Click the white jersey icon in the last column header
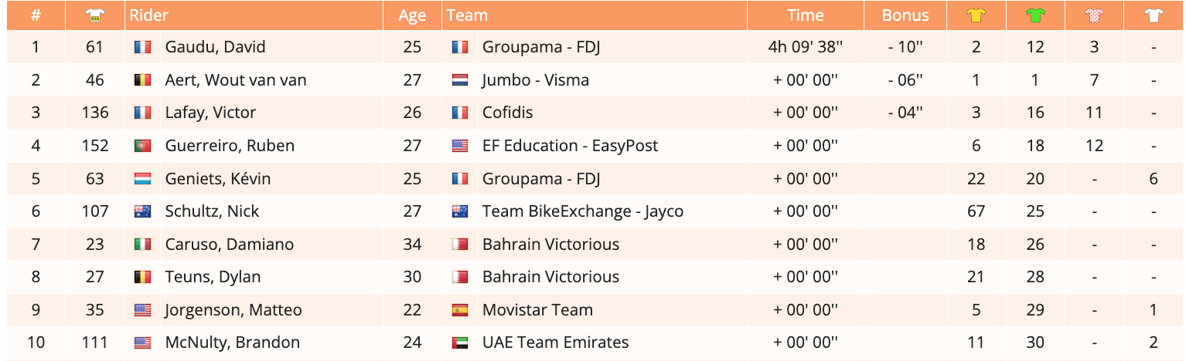The width and height of the screenshot is (1186, 361). (x=1154, y=15)
